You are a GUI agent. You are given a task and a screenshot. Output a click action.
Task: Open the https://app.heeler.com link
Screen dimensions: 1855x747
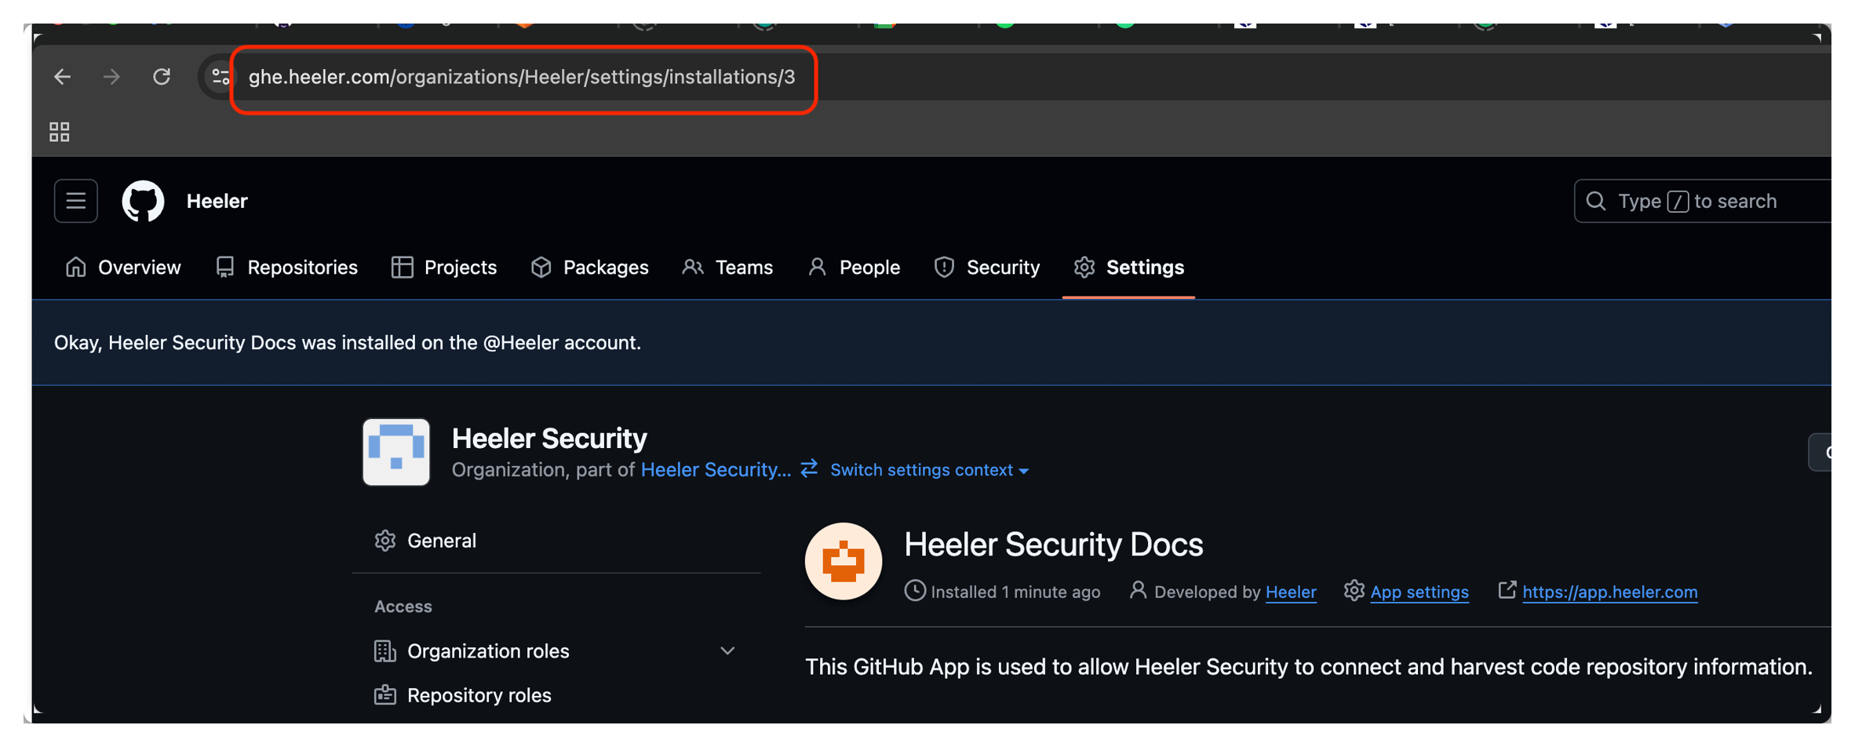click(x=1610, y=592)
